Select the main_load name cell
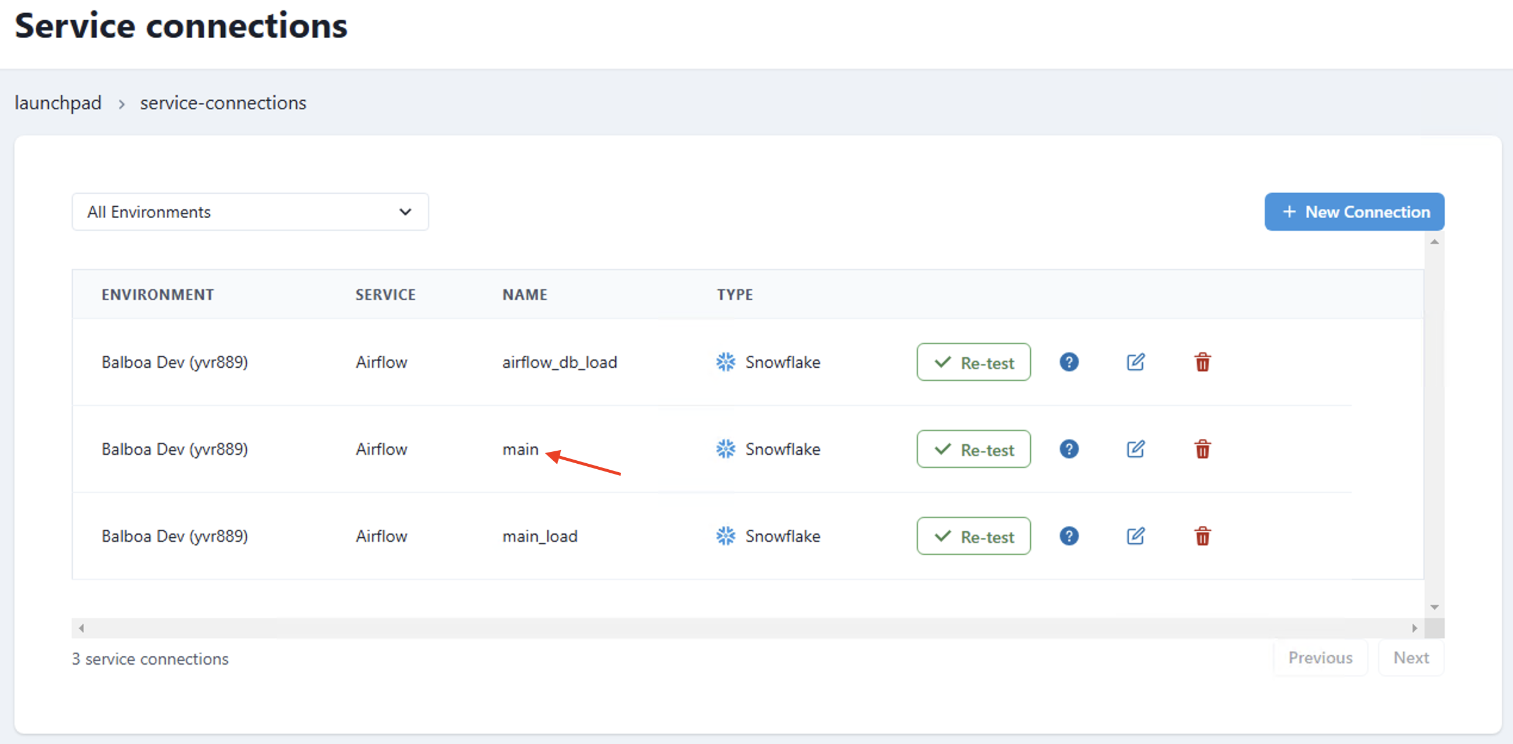Screen dimensions: 1513x744 540,536
